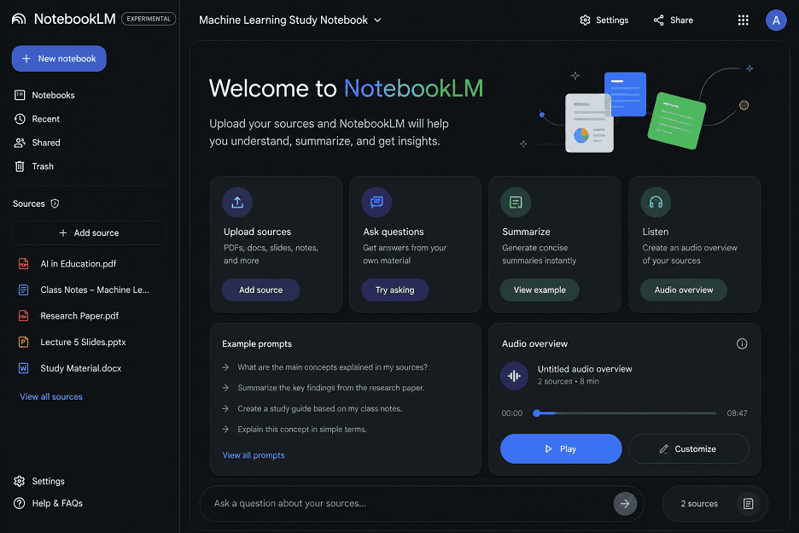The height and width of the screenshot is (533, 799).
Task: Open AI in Education.pdf source
Action: click(x=78, y=264)
